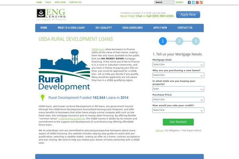239x159 pixels.
Task: Open the Google Plus social icon
Action: [x=197, y=2]
